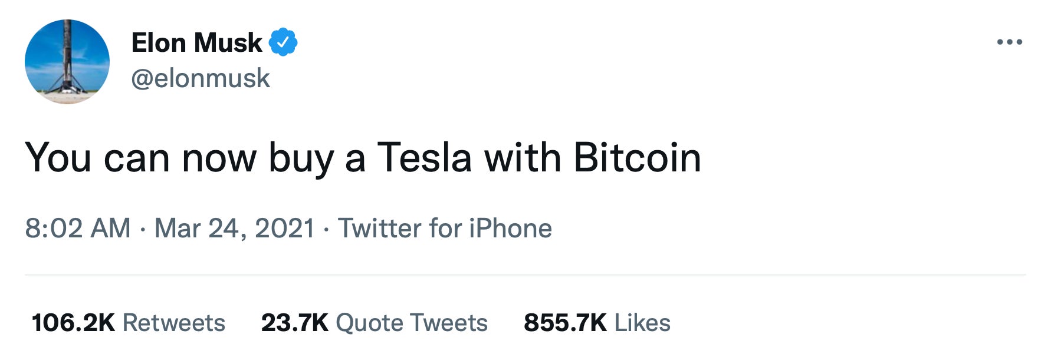The width and height of the screenshot is (1051, 364).
Task: Click the @elonmusk handle
Action: [201, 78]
